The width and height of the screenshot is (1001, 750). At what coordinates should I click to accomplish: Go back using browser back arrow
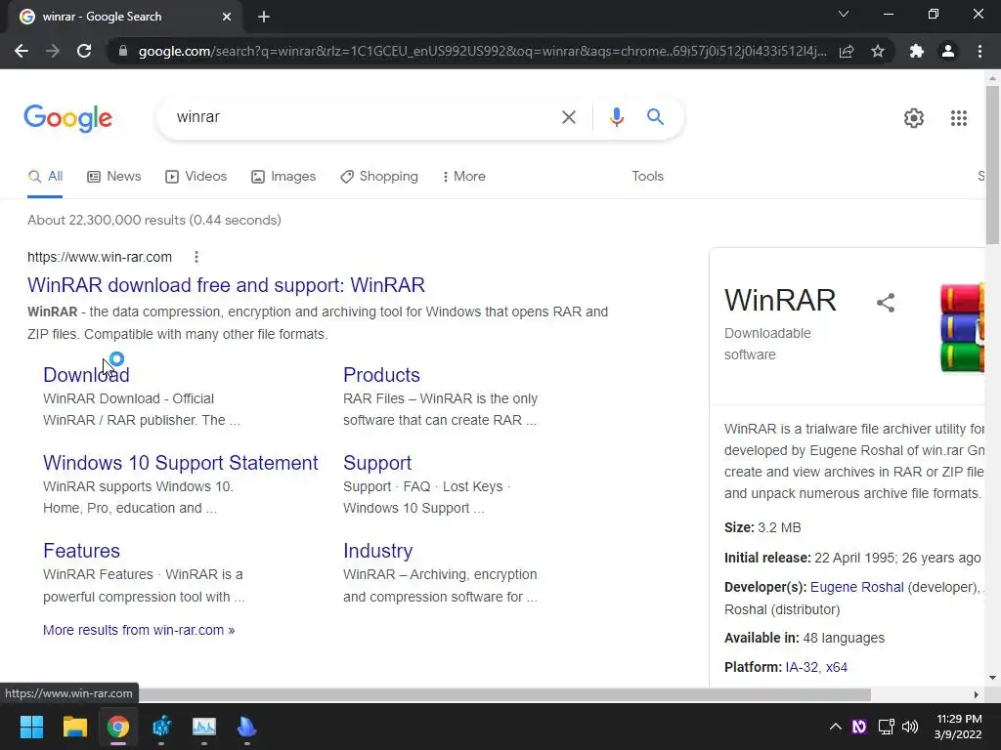coord(22,51)
